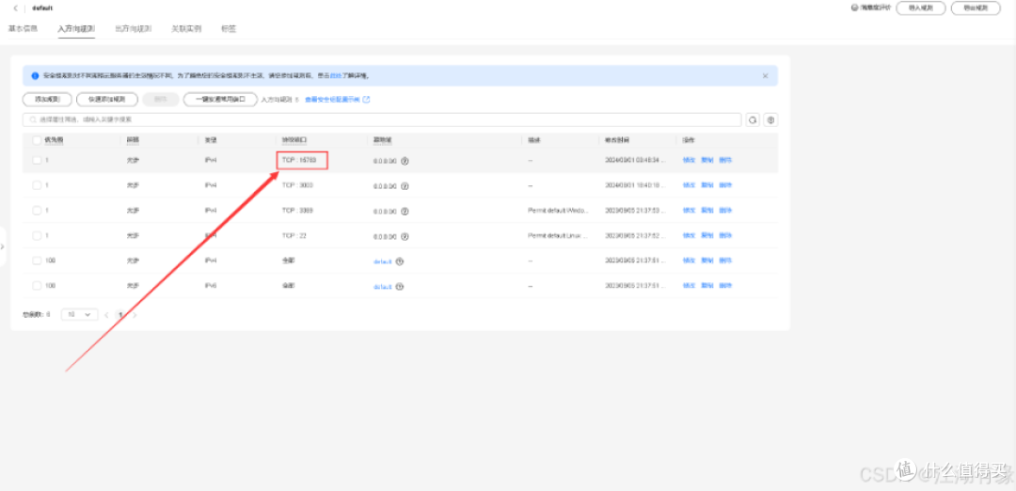Tick the checkbox for TCP 3389 rule
Viewport: 1016px width, 491px height.
pyautogui.click(x=37, y=211)
